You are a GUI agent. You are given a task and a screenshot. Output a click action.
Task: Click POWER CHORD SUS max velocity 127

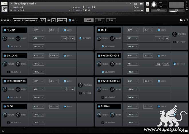point(166,64)
